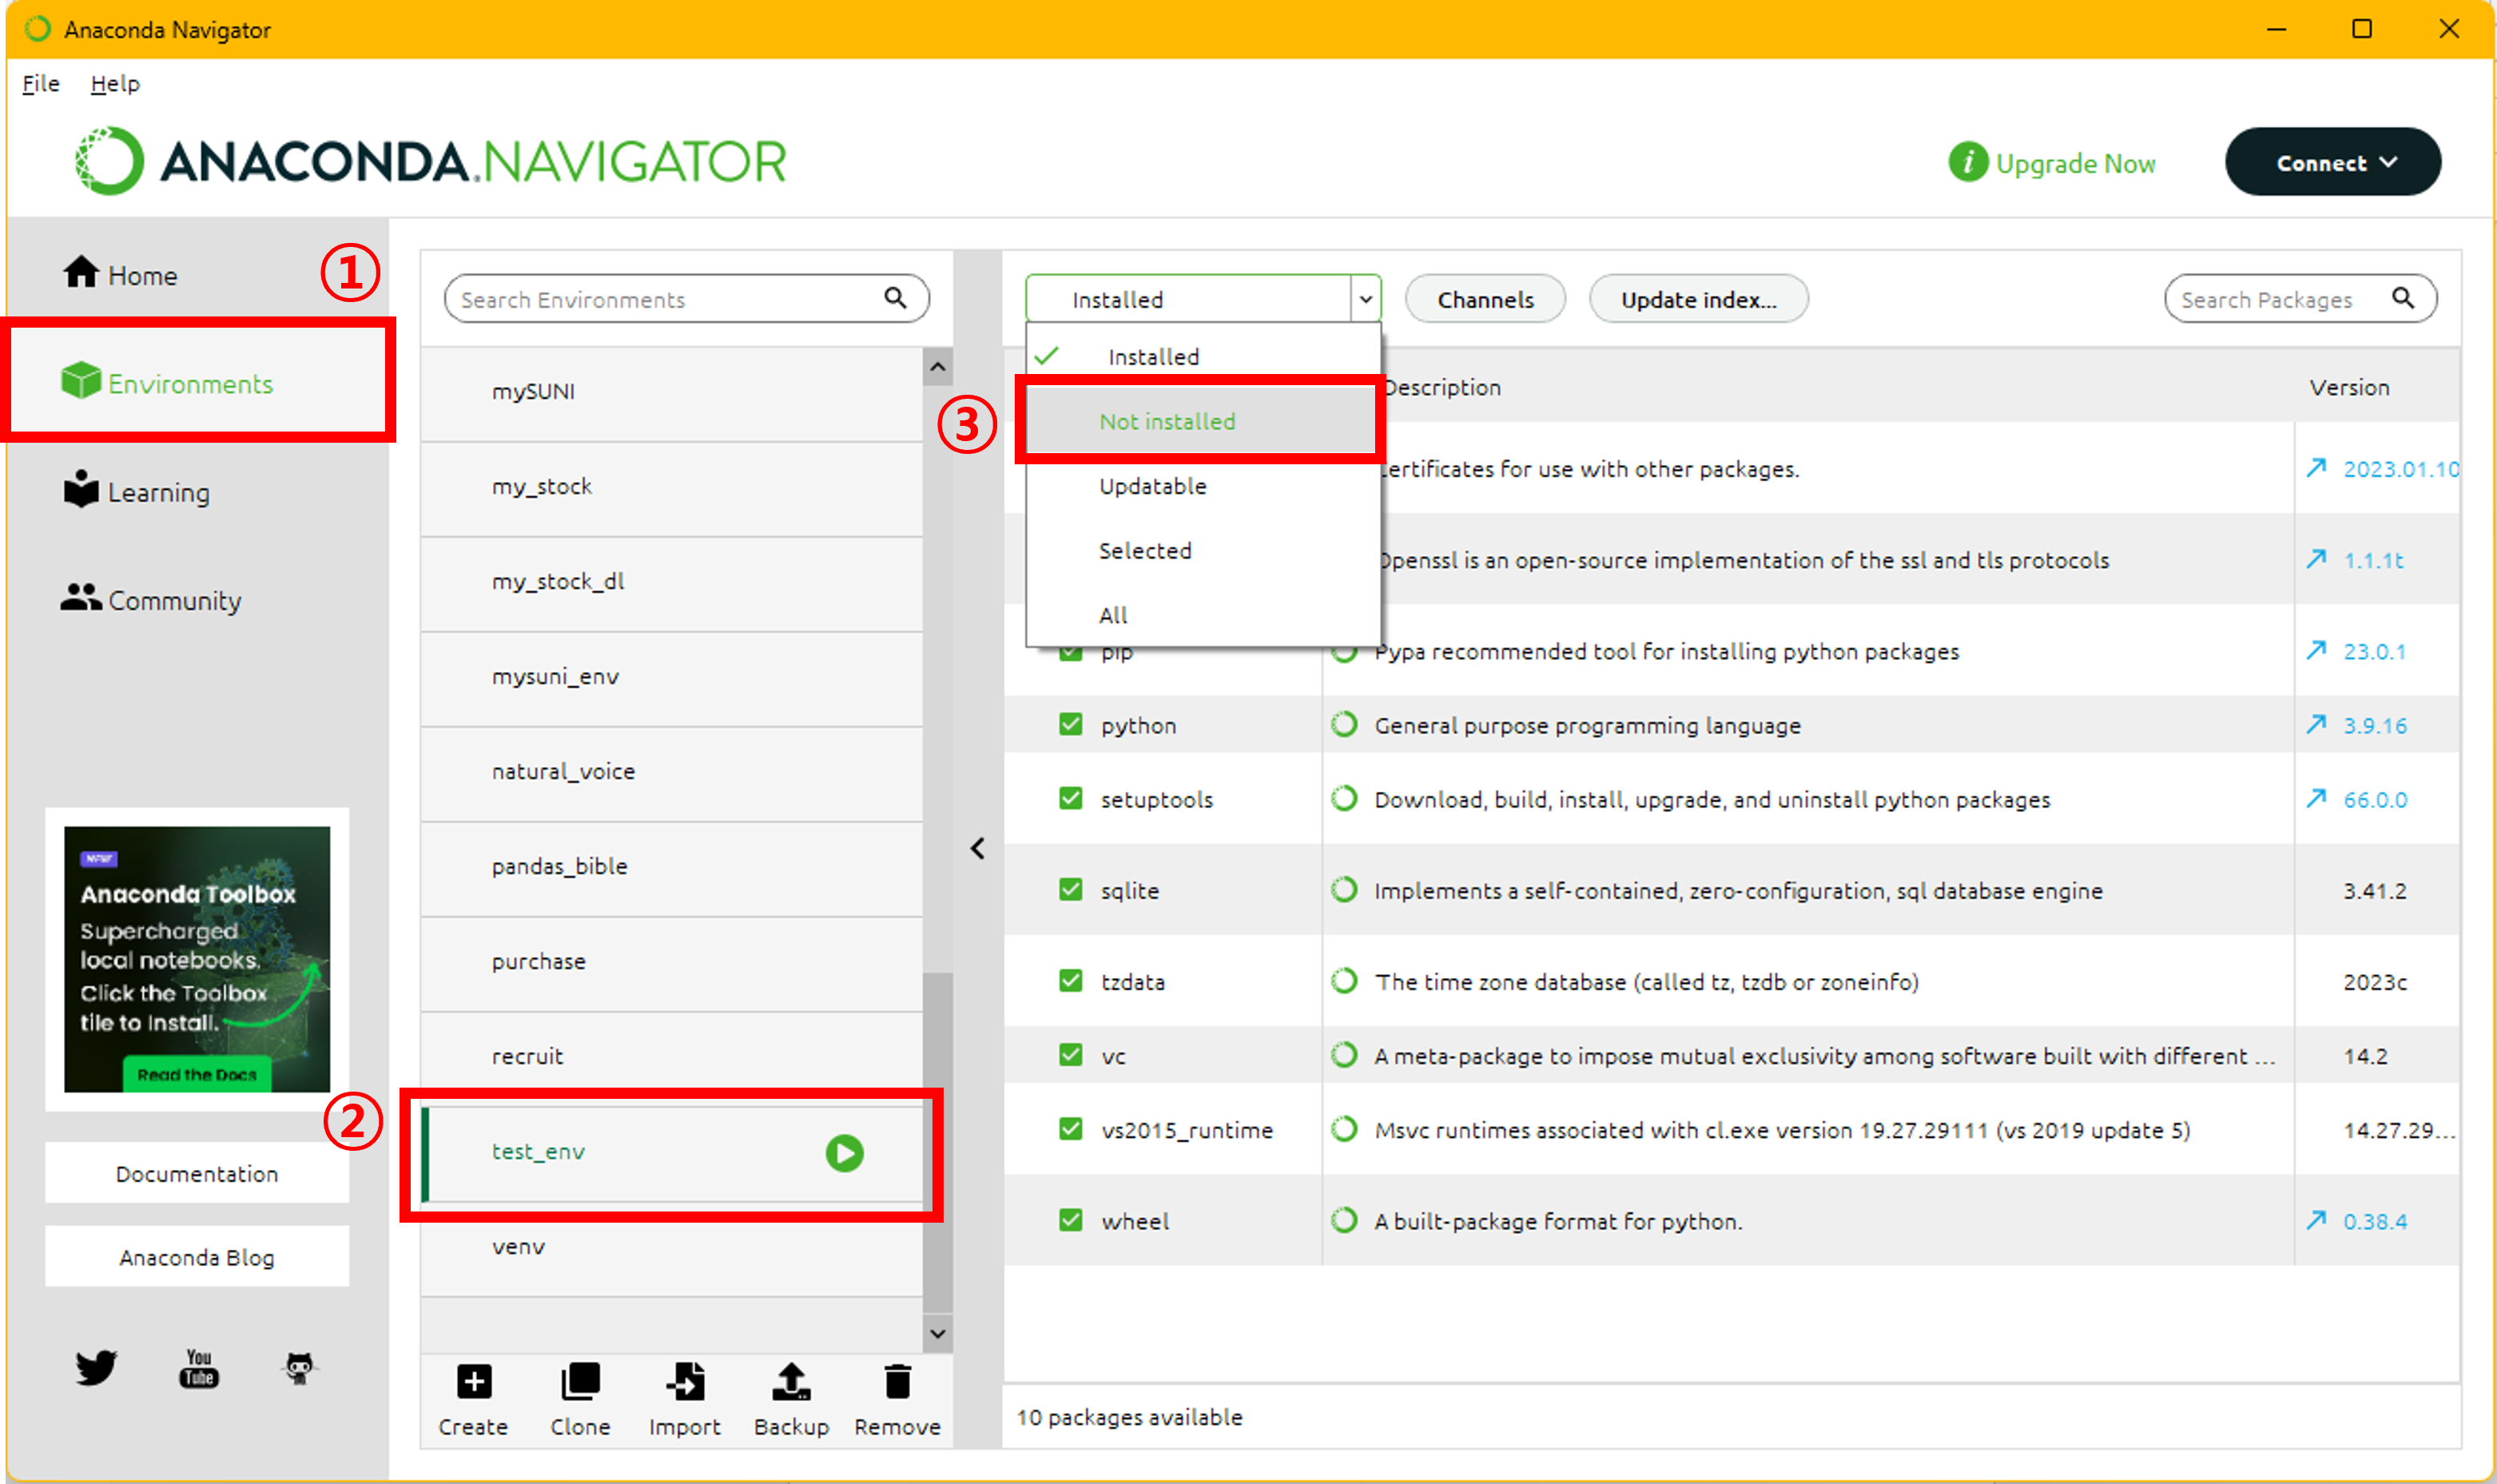This screenshot has width=2497, height=1484.
Task: Toggle the setuptools package checkbox
Action: pos(1071,798)
